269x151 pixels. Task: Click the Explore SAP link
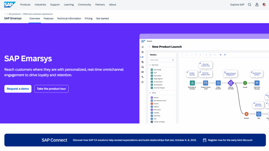[237, 5]
